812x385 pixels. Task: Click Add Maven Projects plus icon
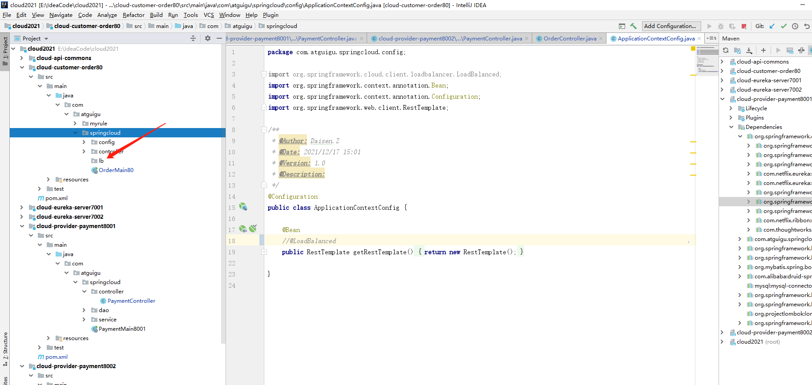click(x=764, y=50)
